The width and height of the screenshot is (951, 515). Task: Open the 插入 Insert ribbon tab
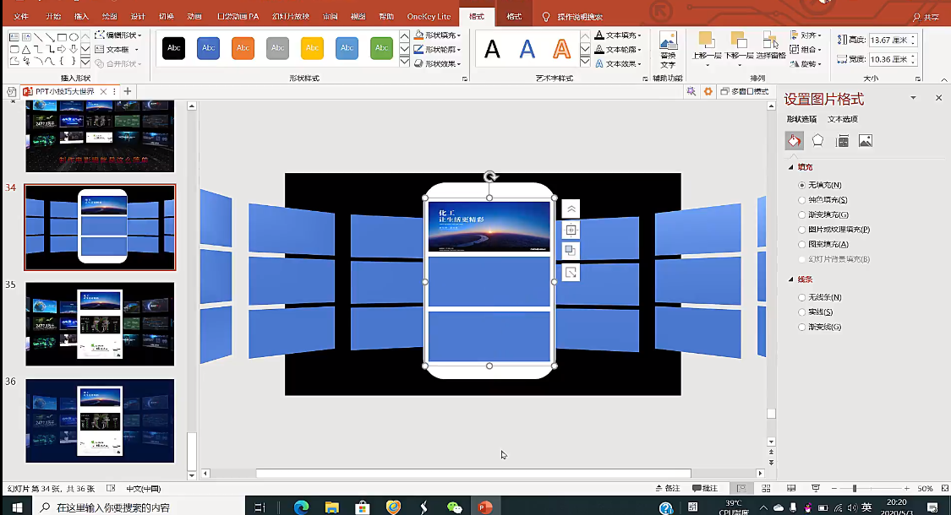coord(81,16)
